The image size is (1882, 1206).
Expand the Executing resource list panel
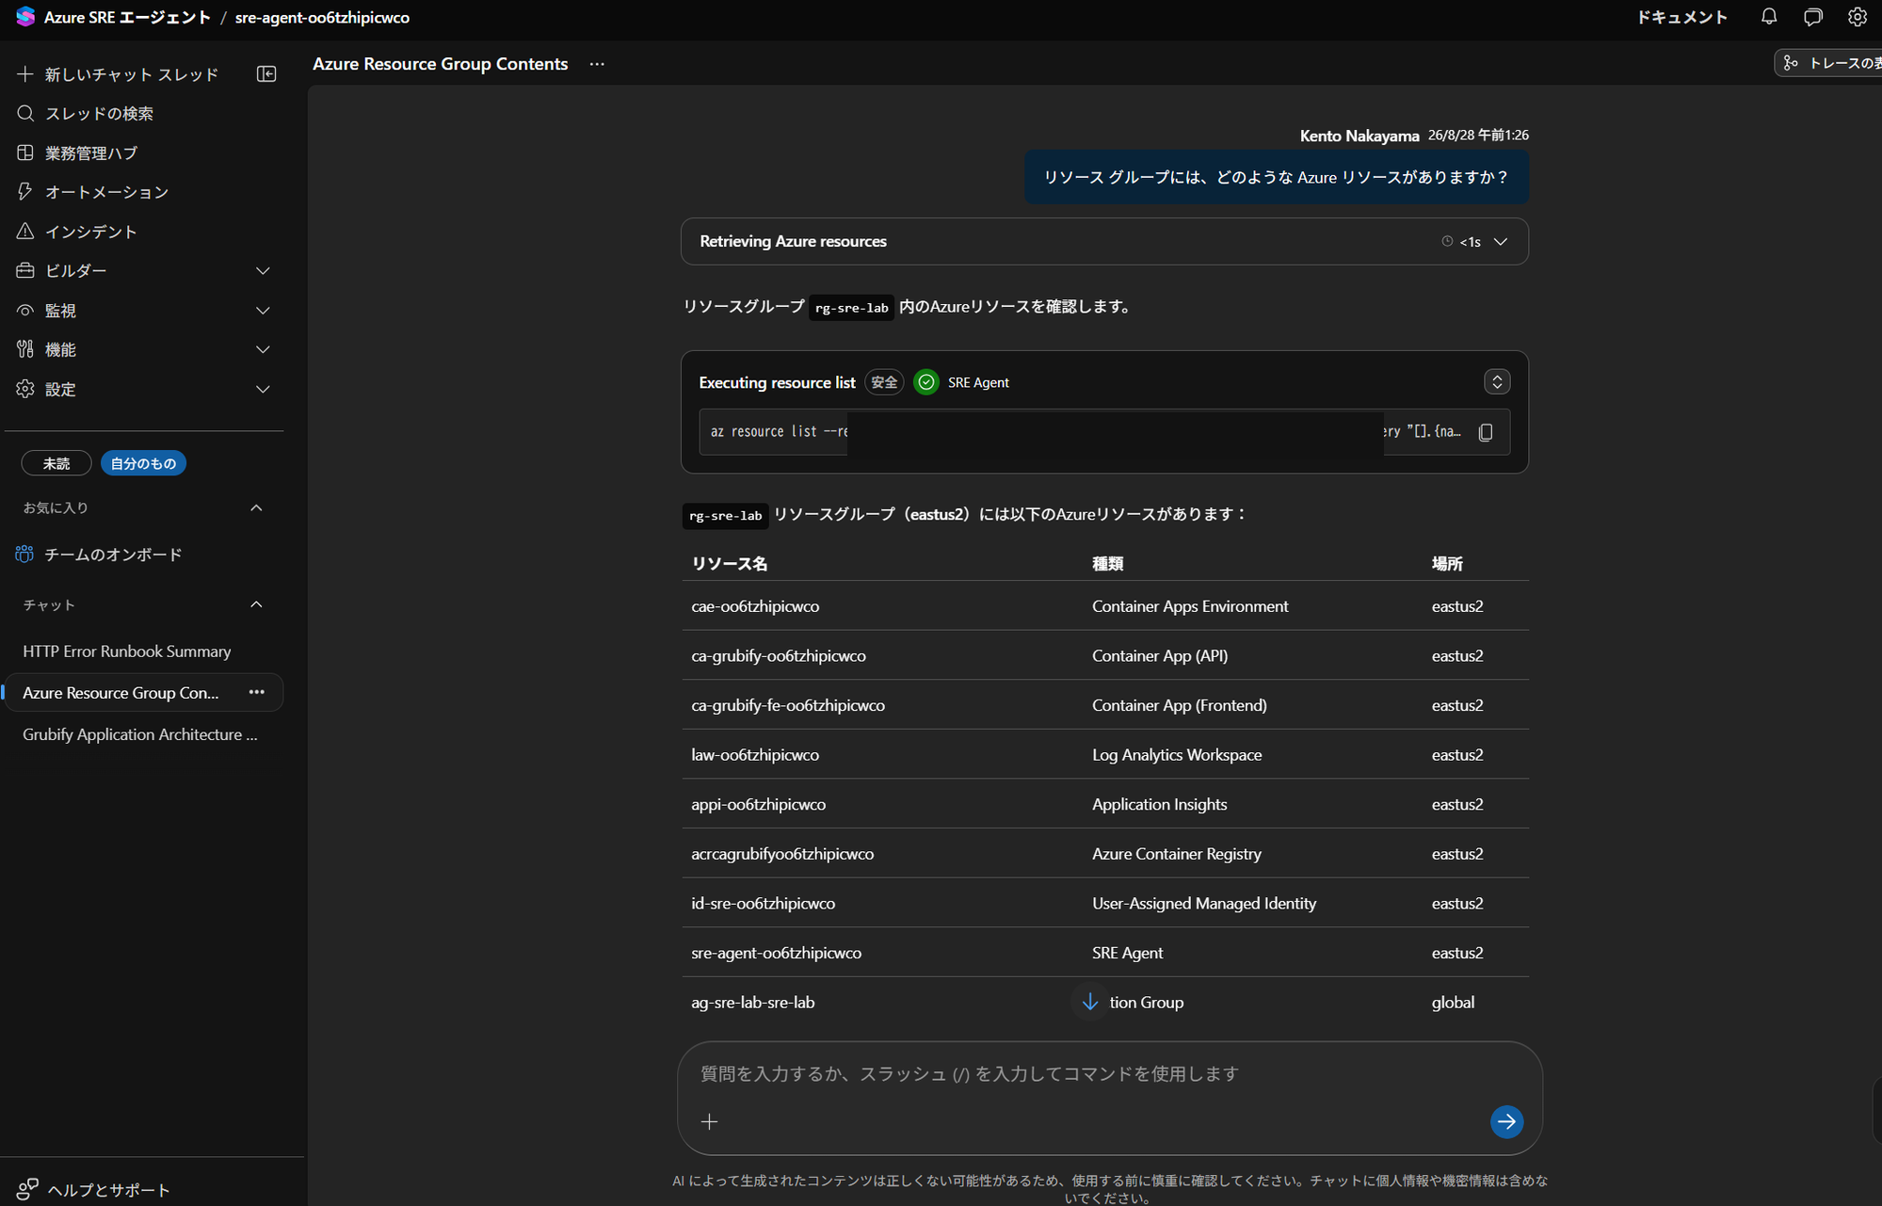pyautogui.click(x=1497, y=381)
